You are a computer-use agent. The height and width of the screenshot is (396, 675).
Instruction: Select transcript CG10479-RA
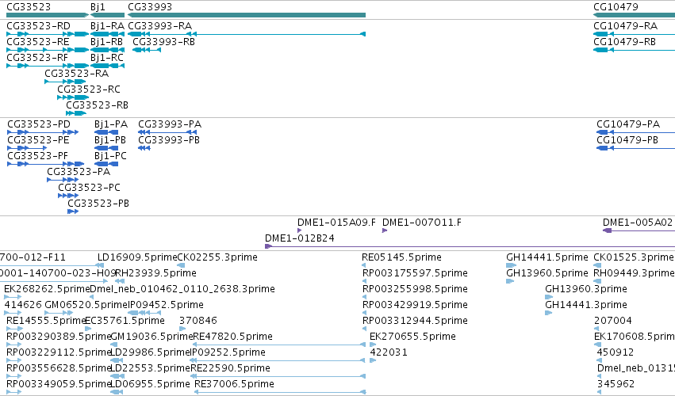pyautogui.click(x=634, y=34)
